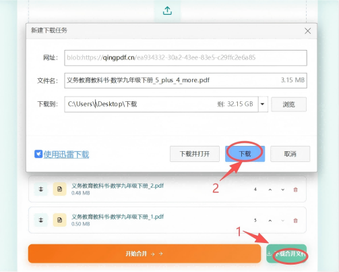Expand the download path dropdown arrow
The width and height of the screenshot is (339, 272).
[x=263, y=104]
